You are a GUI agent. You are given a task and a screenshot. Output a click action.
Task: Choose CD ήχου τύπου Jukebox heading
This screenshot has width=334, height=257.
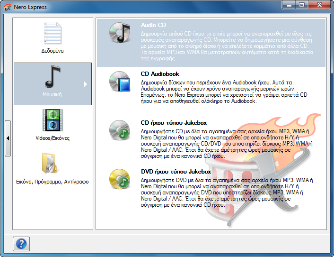tap(174, 123)
